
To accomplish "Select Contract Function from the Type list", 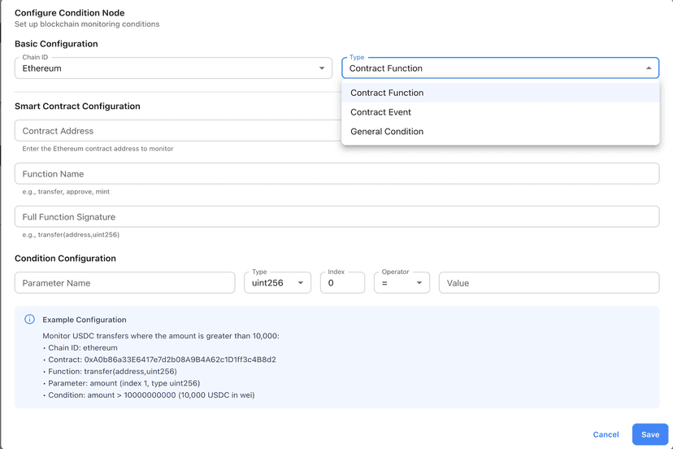I will coord(387,93).
